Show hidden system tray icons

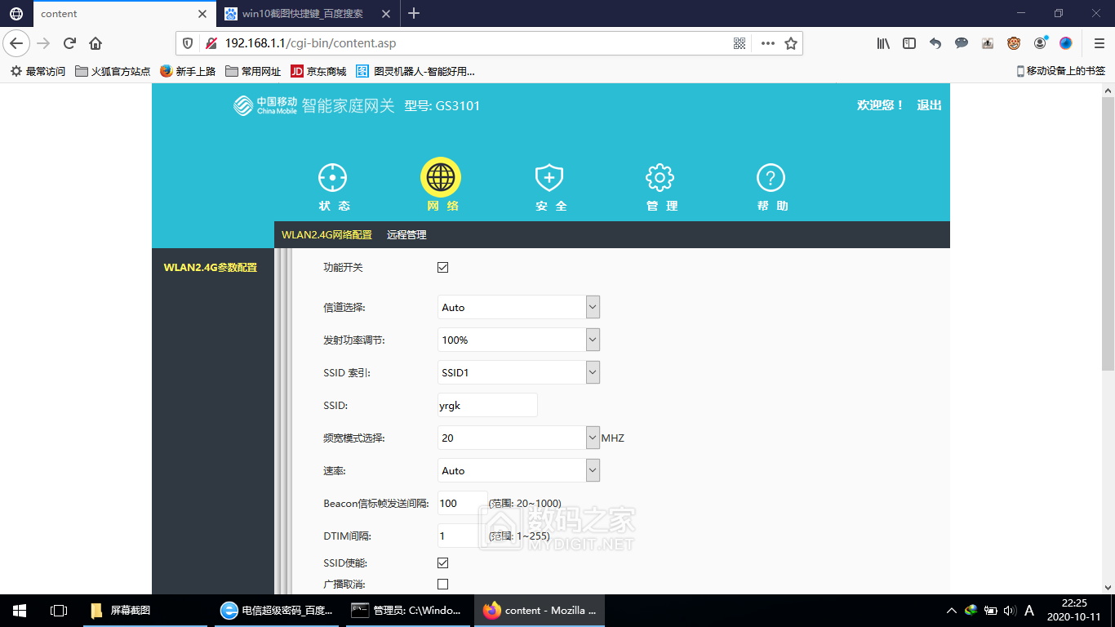point(952,610)
